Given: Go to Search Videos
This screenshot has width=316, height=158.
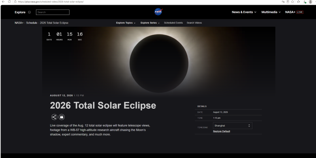Looking at the screenshot, I should tap(194, 23).
